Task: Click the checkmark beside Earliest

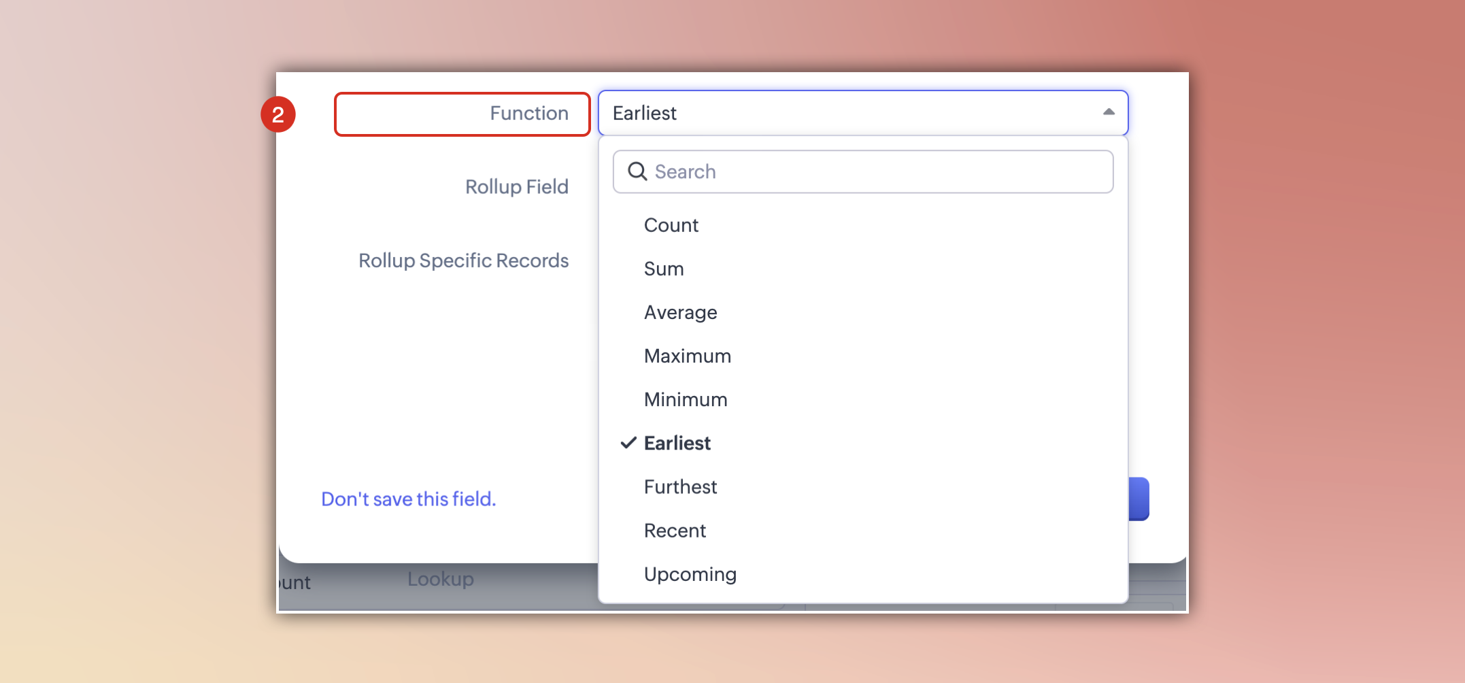Action: pyautogui.click(x=628, y=443)
